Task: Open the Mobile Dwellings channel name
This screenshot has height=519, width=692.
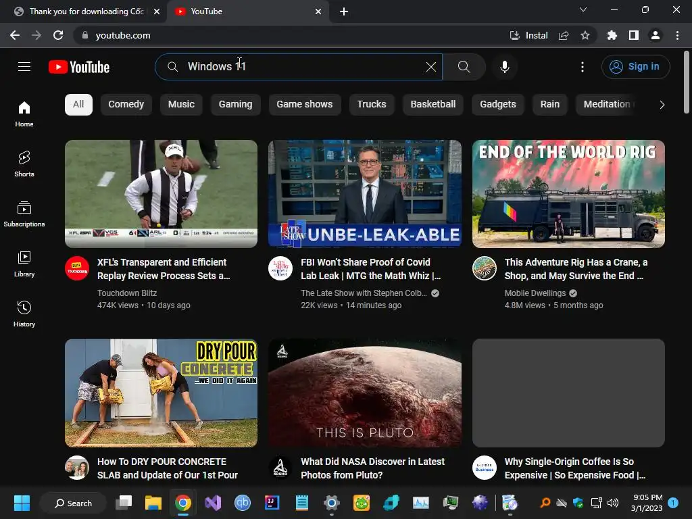Action: [x=535, y=293]
